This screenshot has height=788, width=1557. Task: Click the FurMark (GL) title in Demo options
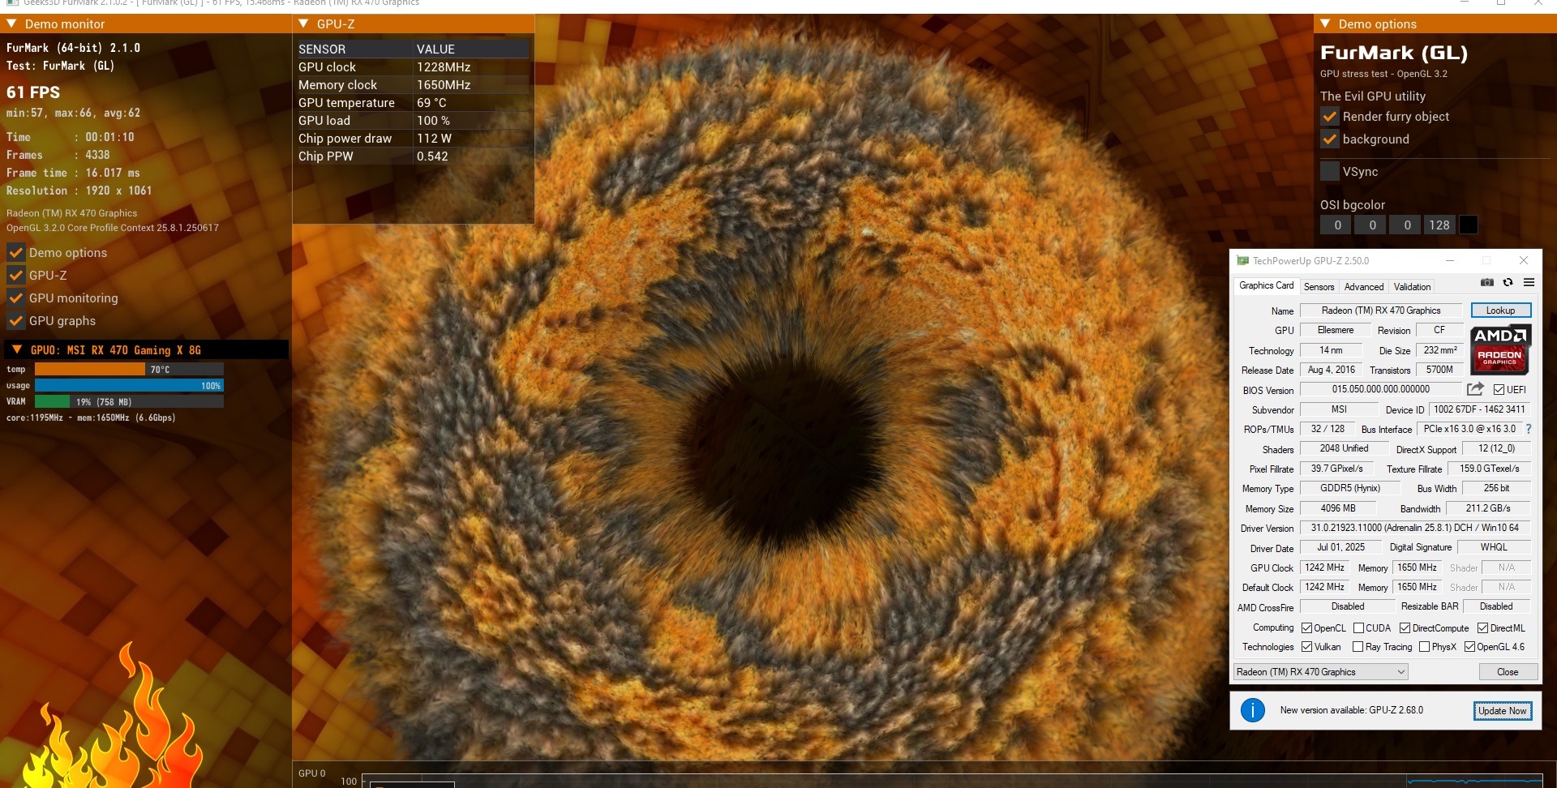click(x=1394, y=54)
